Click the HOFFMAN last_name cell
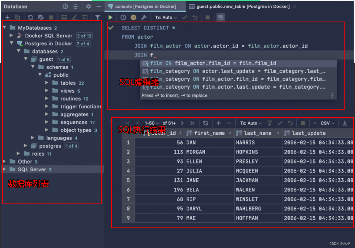 point(258,218)
